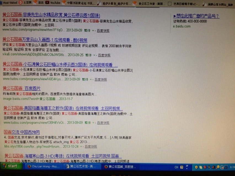Open result 海雕寒山图-3 HD(粤语)
The width and height of the screenshot is (235, 176).
(63, 156)
